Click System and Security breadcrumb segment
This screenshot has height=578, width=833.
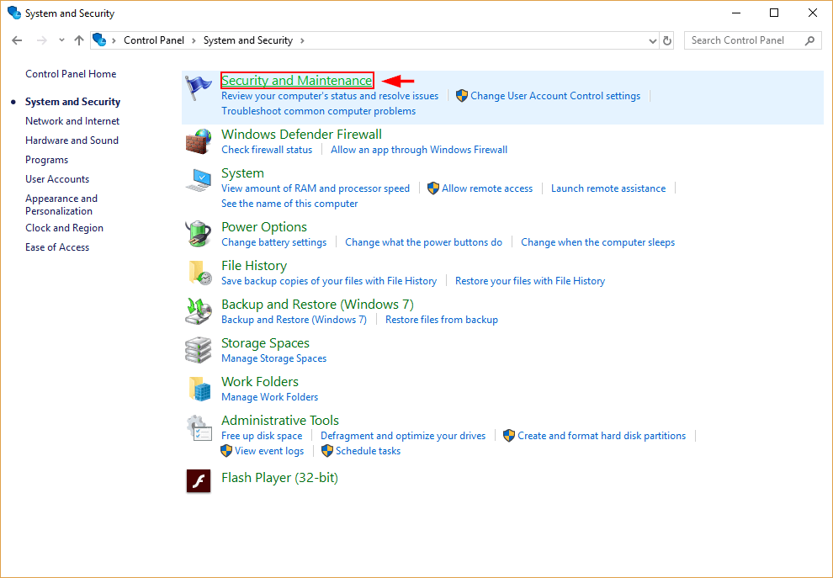[248, 40]
